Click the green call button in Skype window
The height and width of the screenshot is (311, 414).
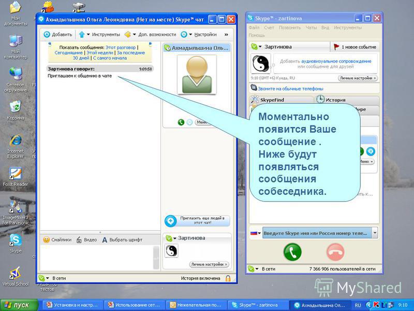click(x=292, y=252)
